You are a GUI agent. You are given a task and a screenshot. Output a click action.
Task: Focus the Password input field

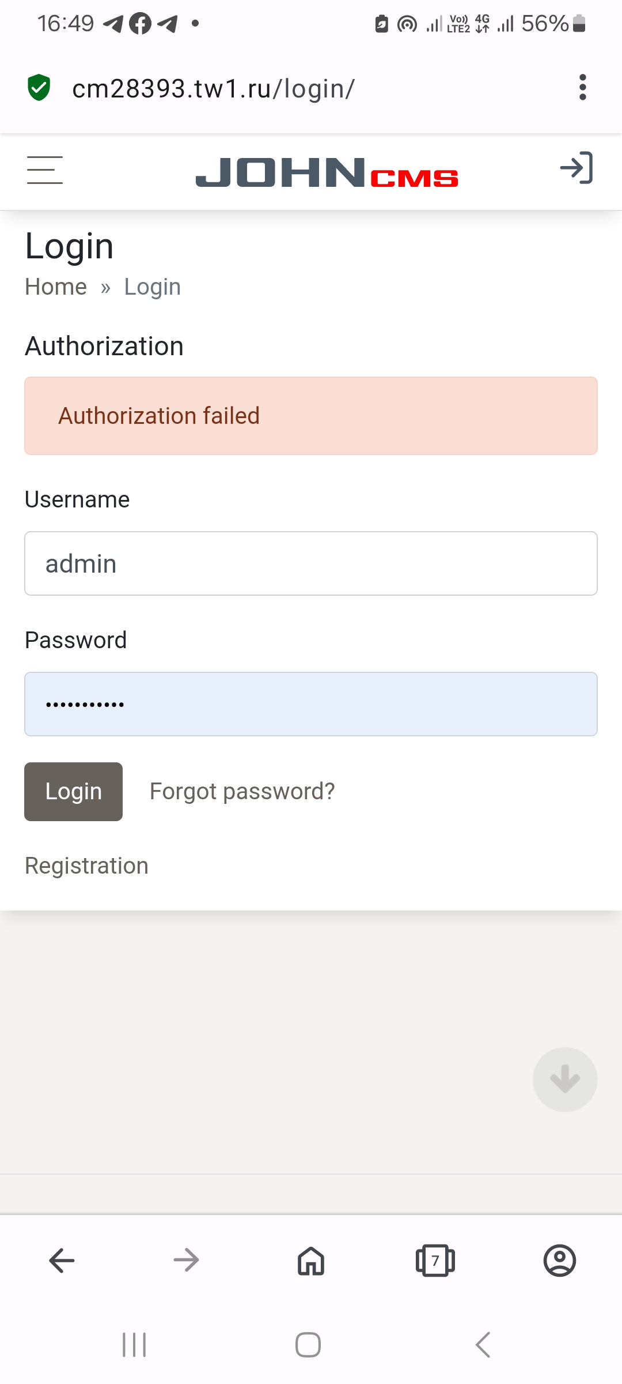311,704
